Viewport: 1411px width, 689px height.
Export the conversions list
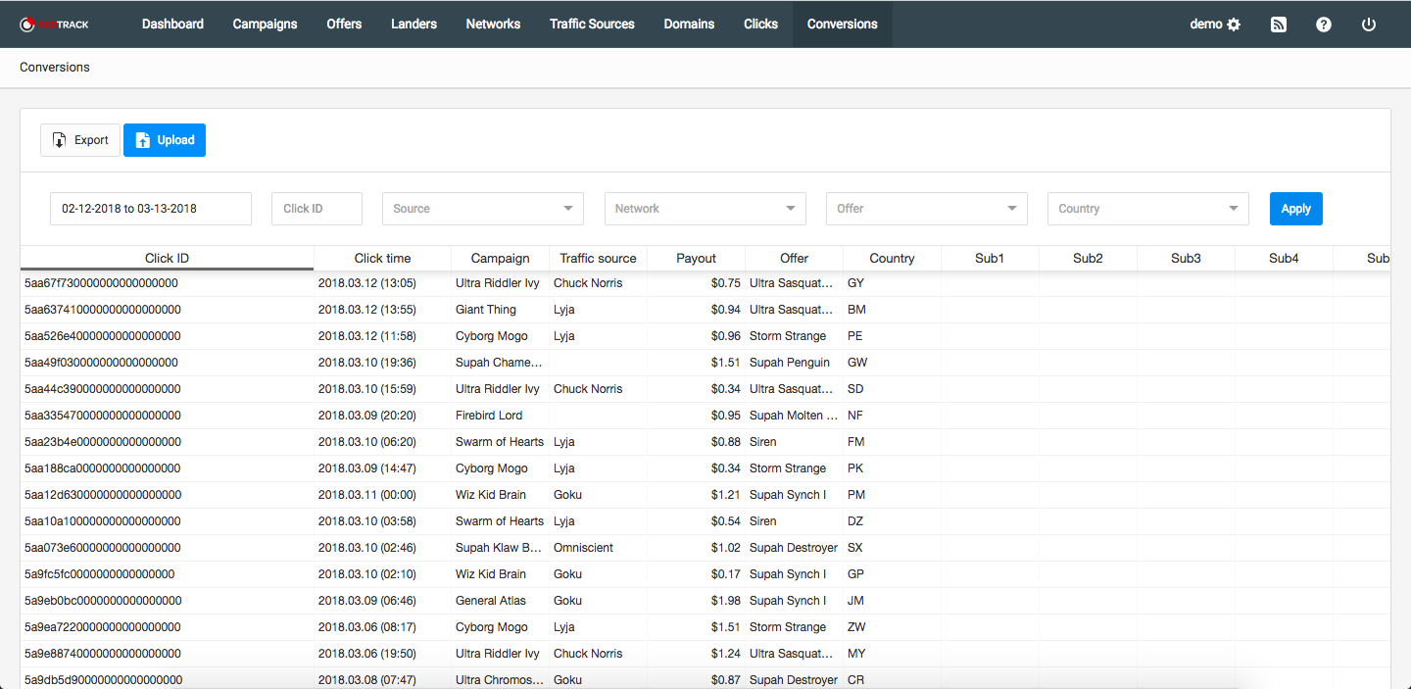(80, 140)
